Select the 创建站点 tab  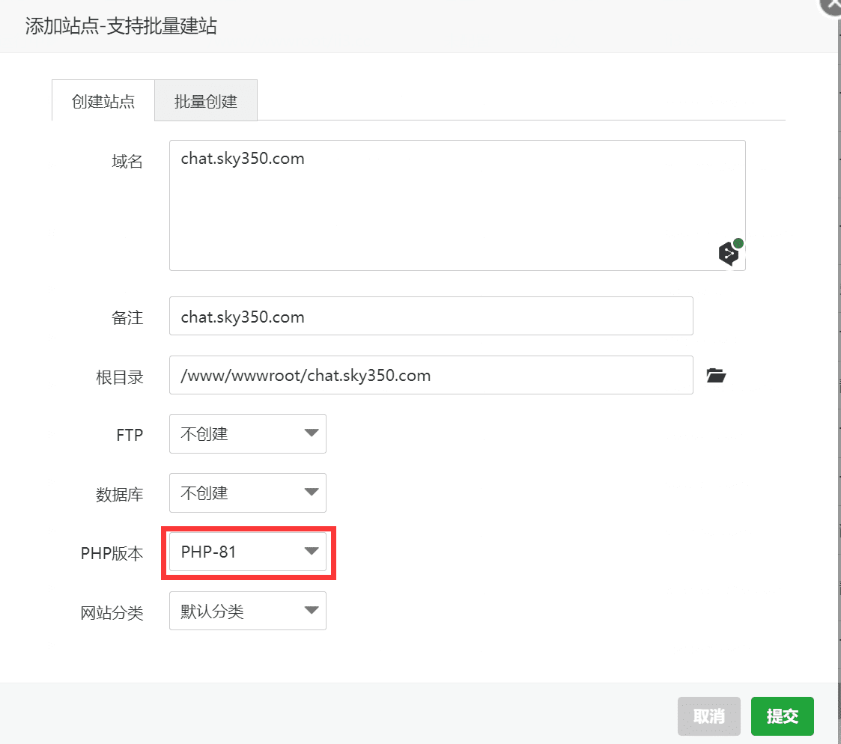click(103, 101)
